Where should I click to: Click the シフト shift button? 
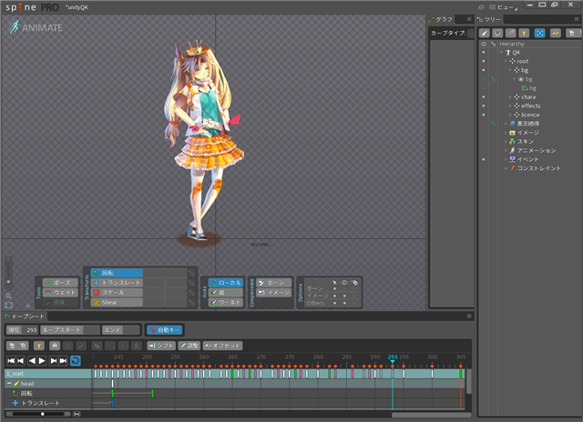pos(161,346)
